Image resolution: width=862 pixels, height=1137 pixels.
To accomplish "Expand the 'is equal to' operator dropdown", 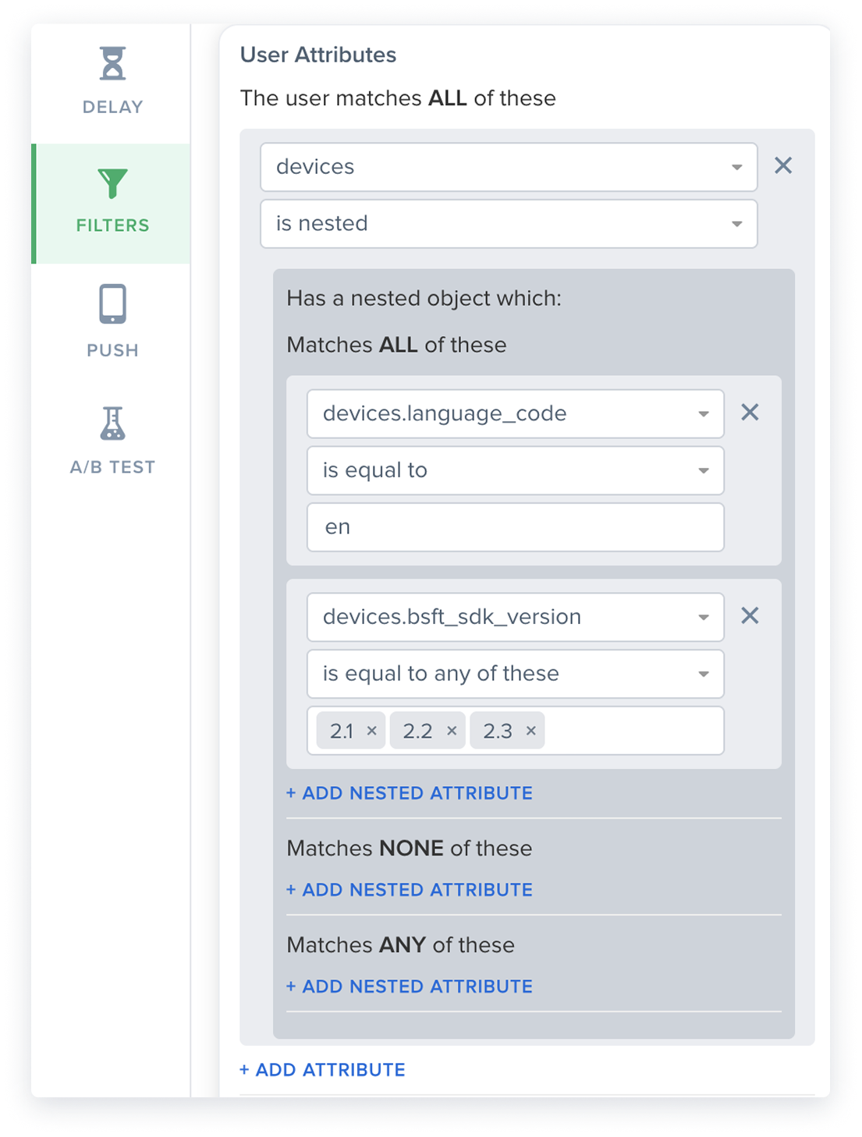I will [516, 471].
